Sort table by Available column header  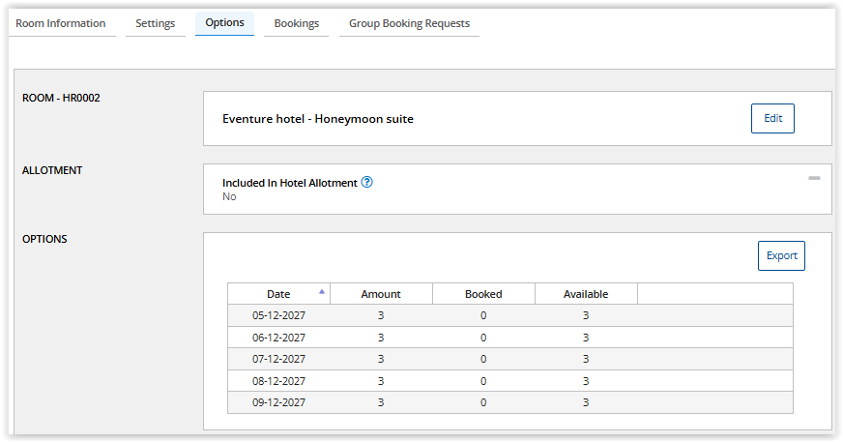pyautogui.click(x=586, y=294)
